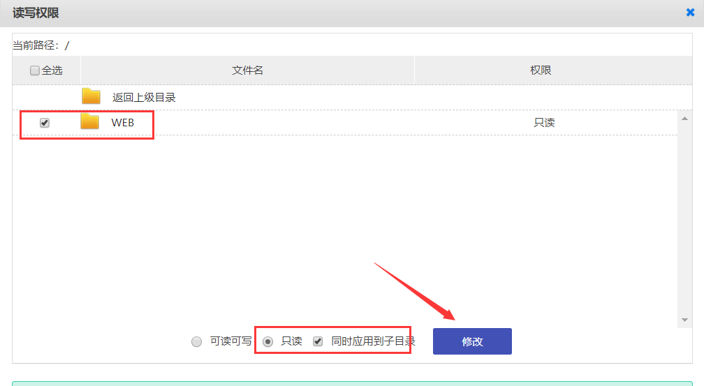The width and height of the screenshot is (704, 386).
Task: Click the 权限 column header
Action: coord(541,70)
